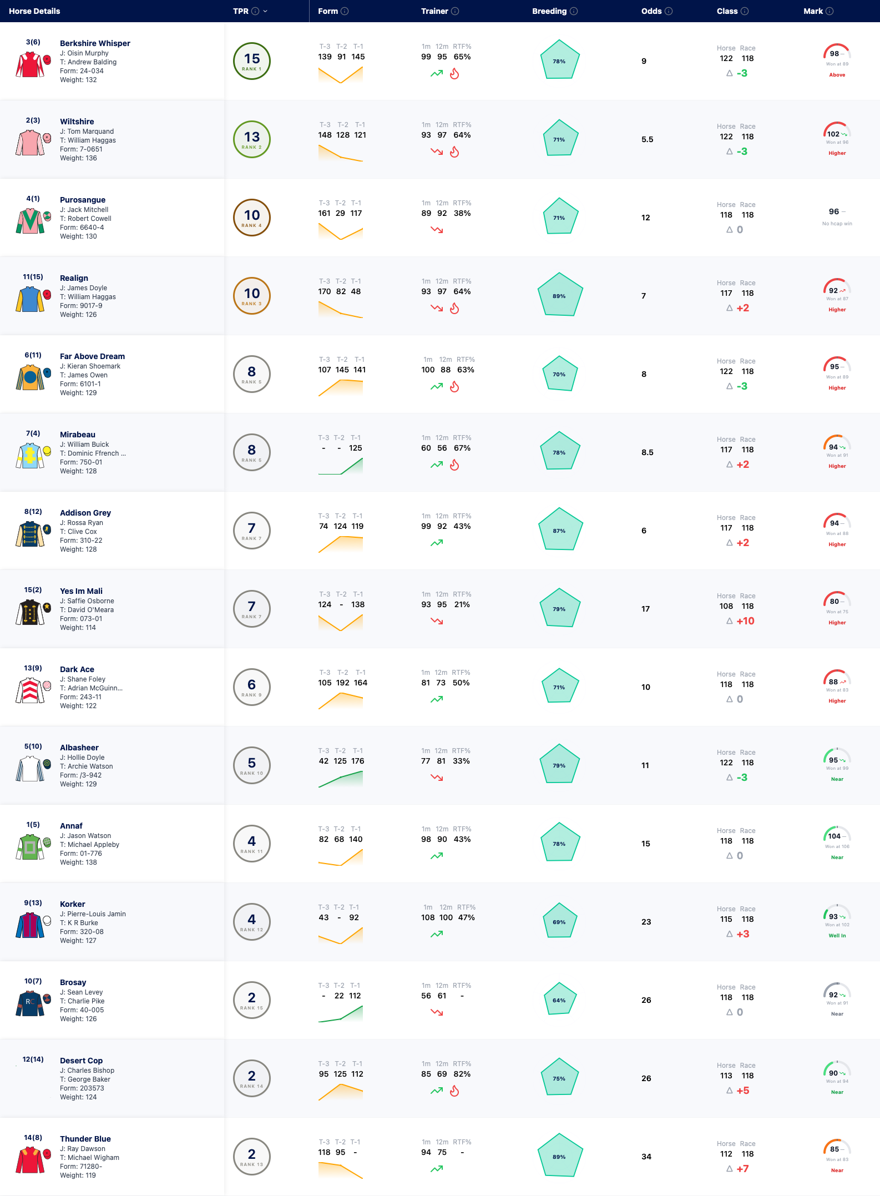
Task: Click the Class column info icon
Action: pyautogui.click(x=745, y=11)
